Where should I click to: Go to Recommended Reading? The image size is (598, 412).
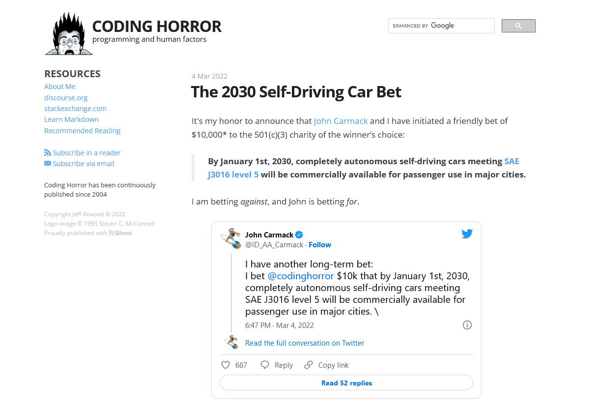coord(82,131)
